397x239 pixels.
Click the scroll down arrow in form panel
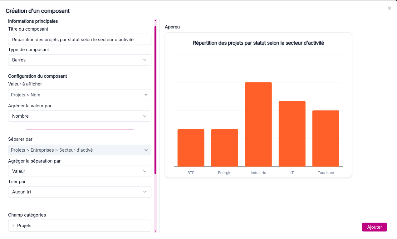pyautogui.click(x=155, y=231)
